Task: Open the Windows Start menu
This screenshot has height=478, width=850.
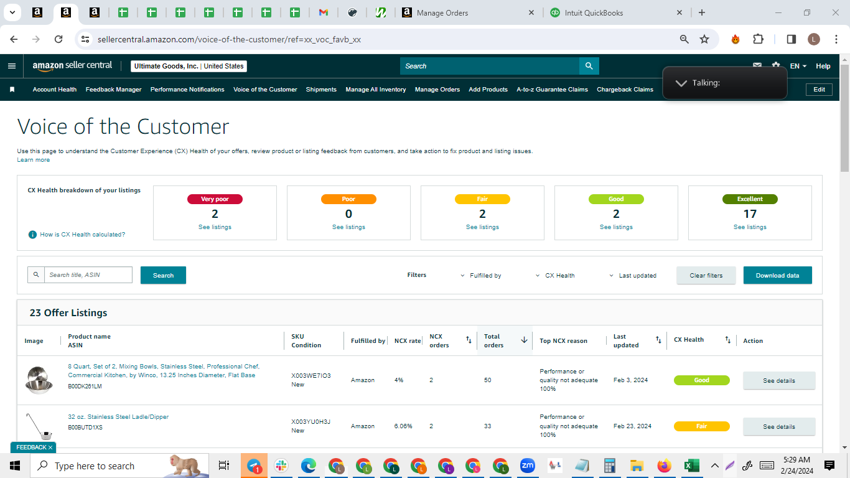Action: (x=15, y=466)
